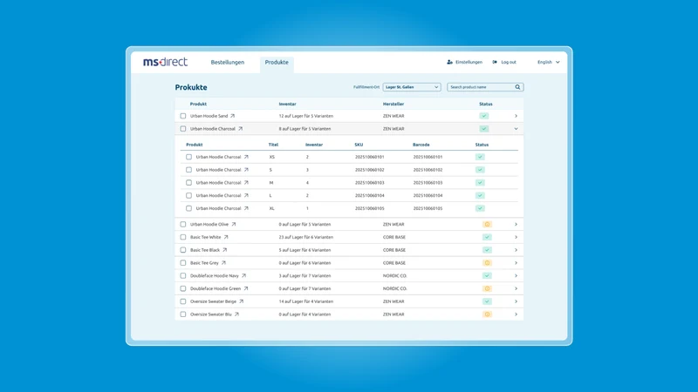This screenshot has height=392, width=698.
Task: Click green status check of Charcoal M variant
Action: pos(480,183)
